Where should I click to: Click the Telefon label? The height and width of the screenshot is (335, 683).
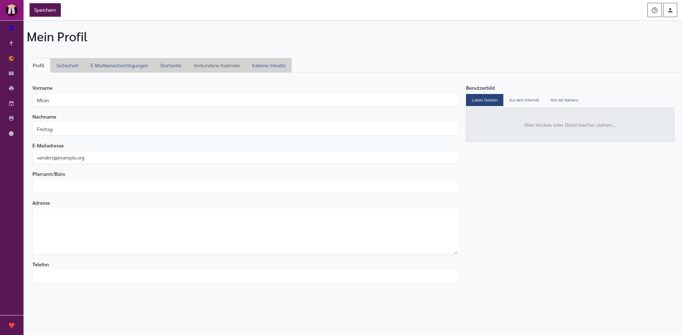coord(41,265)
